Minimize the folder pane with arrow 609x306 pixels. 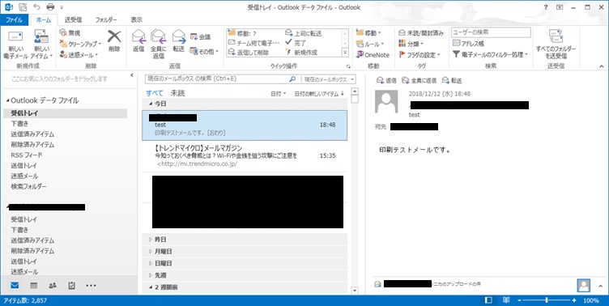[x=132, y=75]
